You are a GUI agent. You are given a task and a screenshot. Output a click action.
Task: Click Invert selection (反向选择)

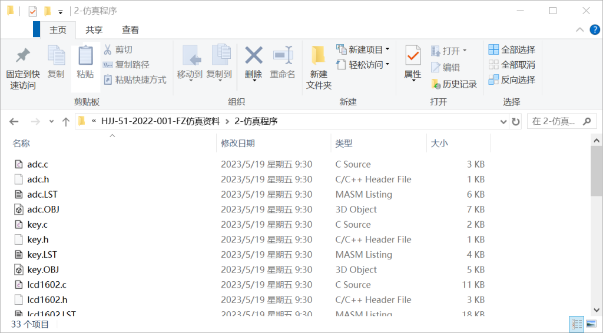[x=512, y=80]
